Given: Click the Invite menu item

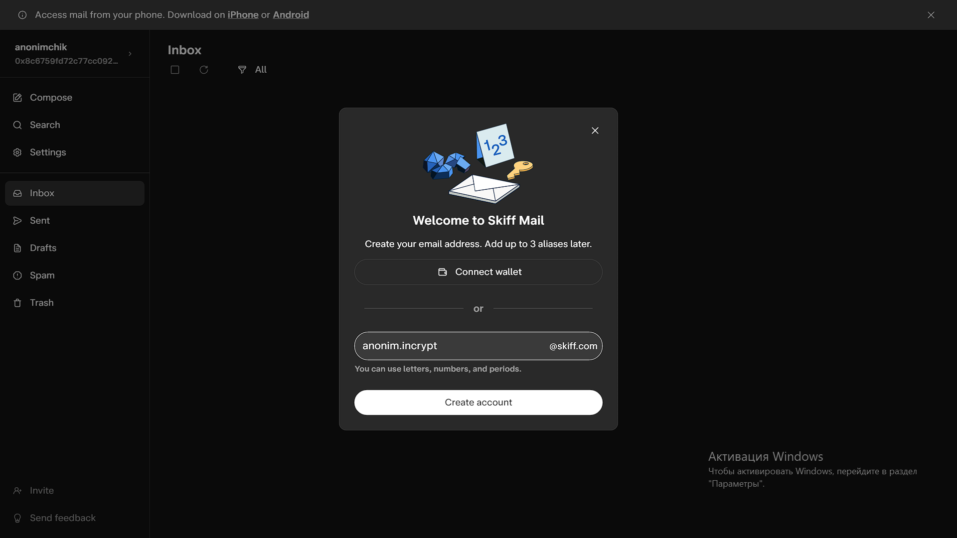Looking at the screenshot, I should point(42,490).
